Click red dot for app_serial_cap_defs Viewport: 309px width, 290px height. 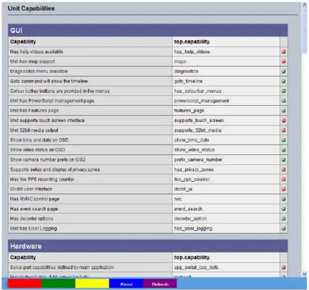[x=284, y=268]
